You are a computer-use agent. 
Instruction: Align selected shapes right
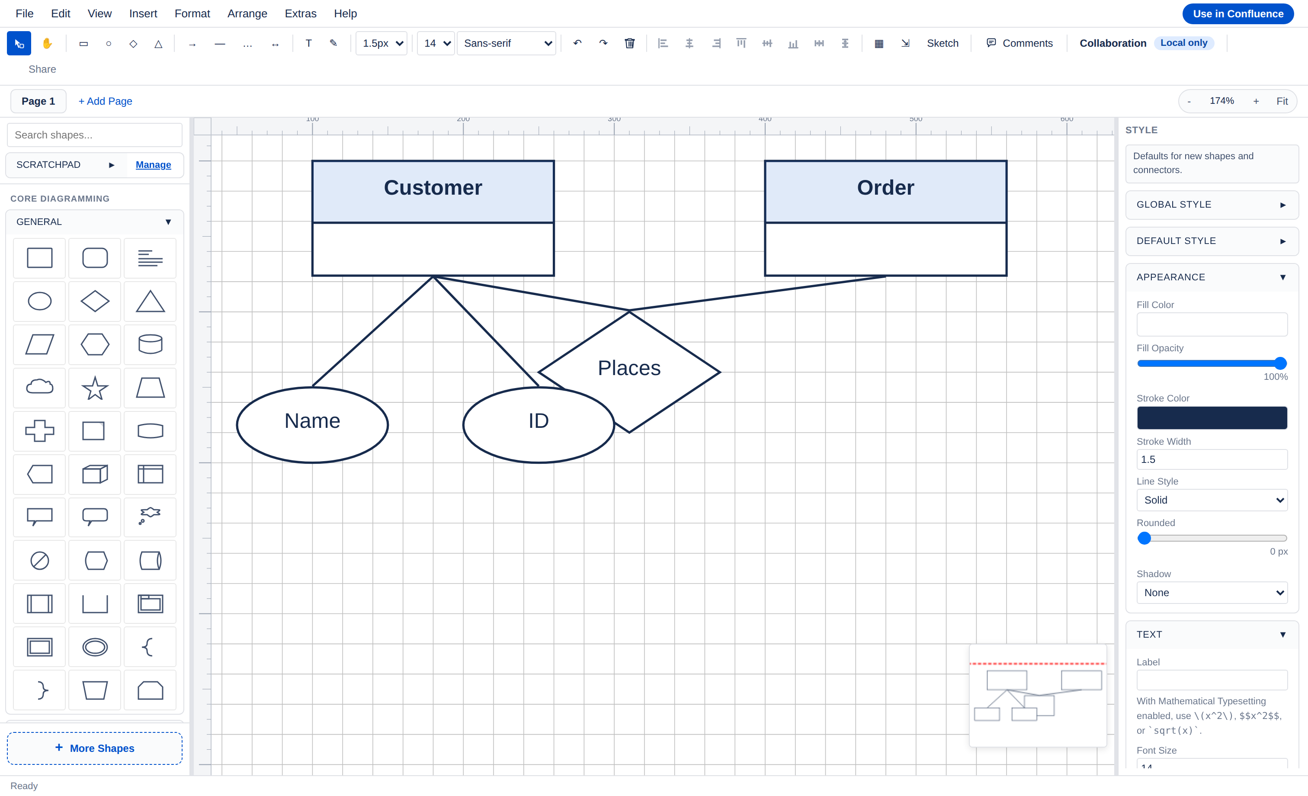pos(715,44)
